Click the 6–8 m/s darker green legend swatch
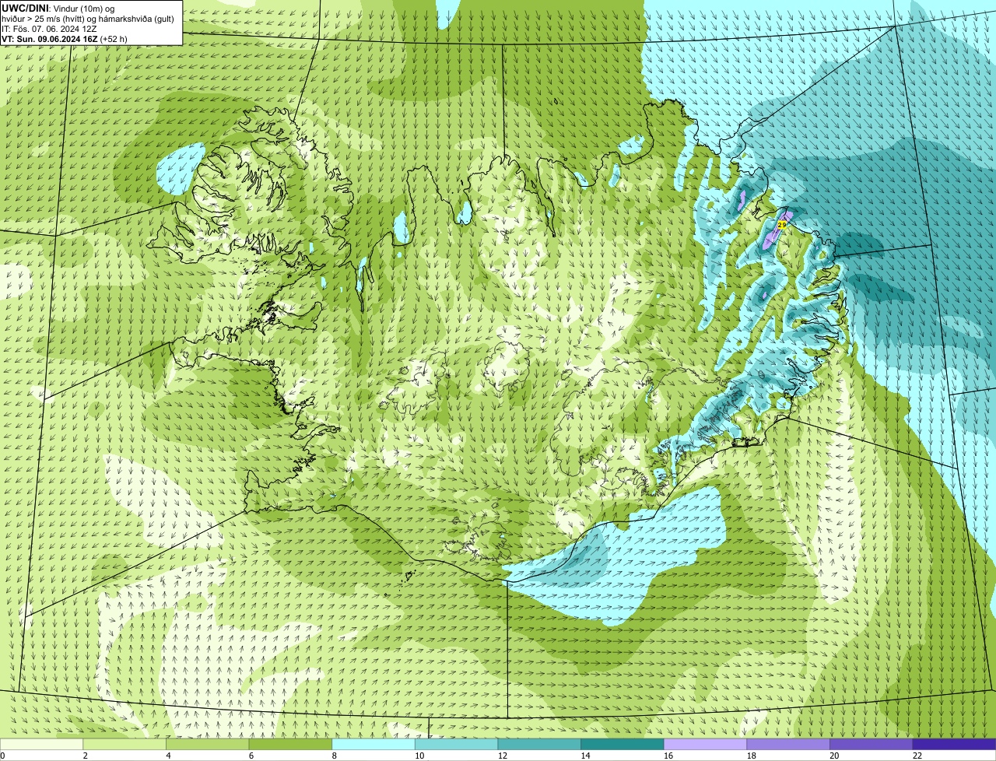The image size is (996, 761). [290, 744]
